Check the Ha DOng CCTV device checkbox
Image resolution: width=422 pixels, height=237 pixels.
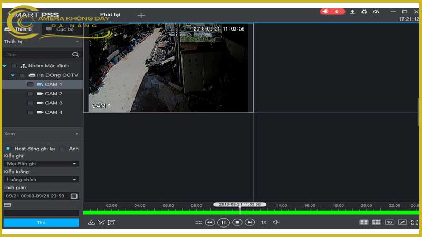[x=22, y=75]
